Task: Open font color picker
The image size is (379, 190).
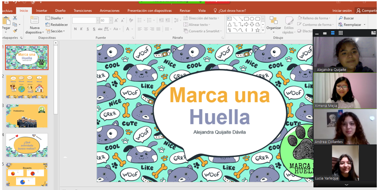Action: coord(127,29)
